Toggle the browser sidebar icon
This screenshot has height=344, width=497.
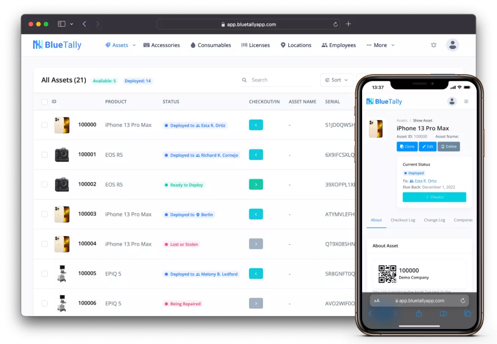(62, 24)
